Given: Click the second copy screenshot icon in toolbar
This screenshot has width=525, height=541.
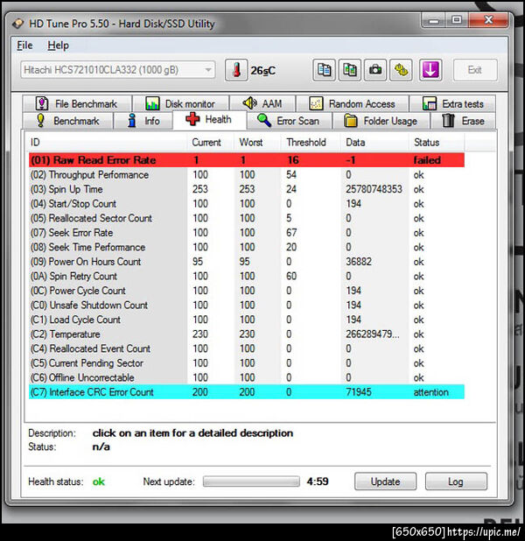Looking at the screenshot, I should click(350, 70).
